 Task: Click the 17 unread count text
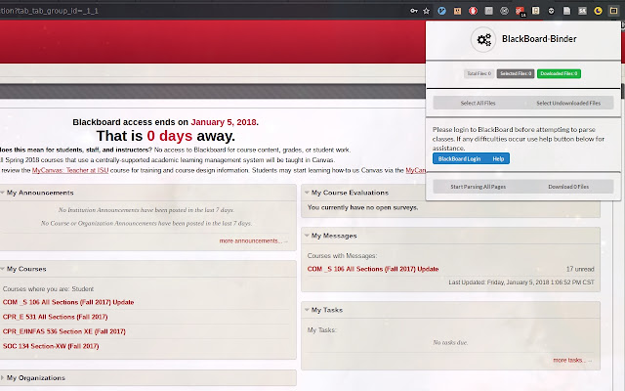(580, 269)
